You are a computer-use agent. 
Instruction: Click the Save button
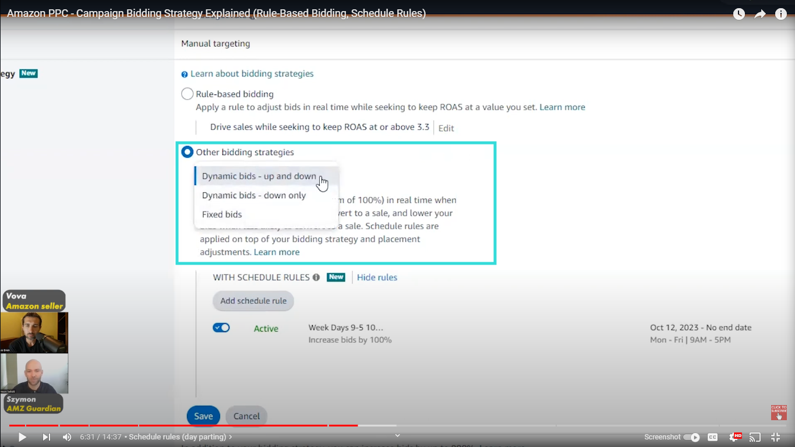[203, 416]
